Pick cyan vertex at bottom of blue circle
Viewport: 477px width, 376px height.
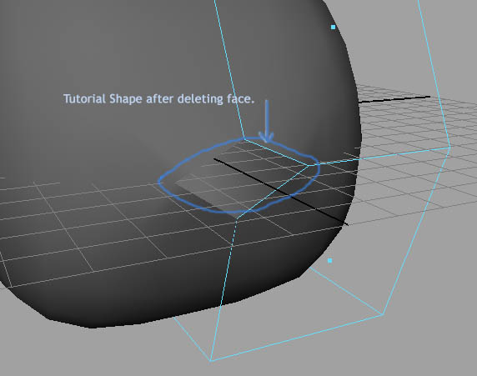pos(236,218)
